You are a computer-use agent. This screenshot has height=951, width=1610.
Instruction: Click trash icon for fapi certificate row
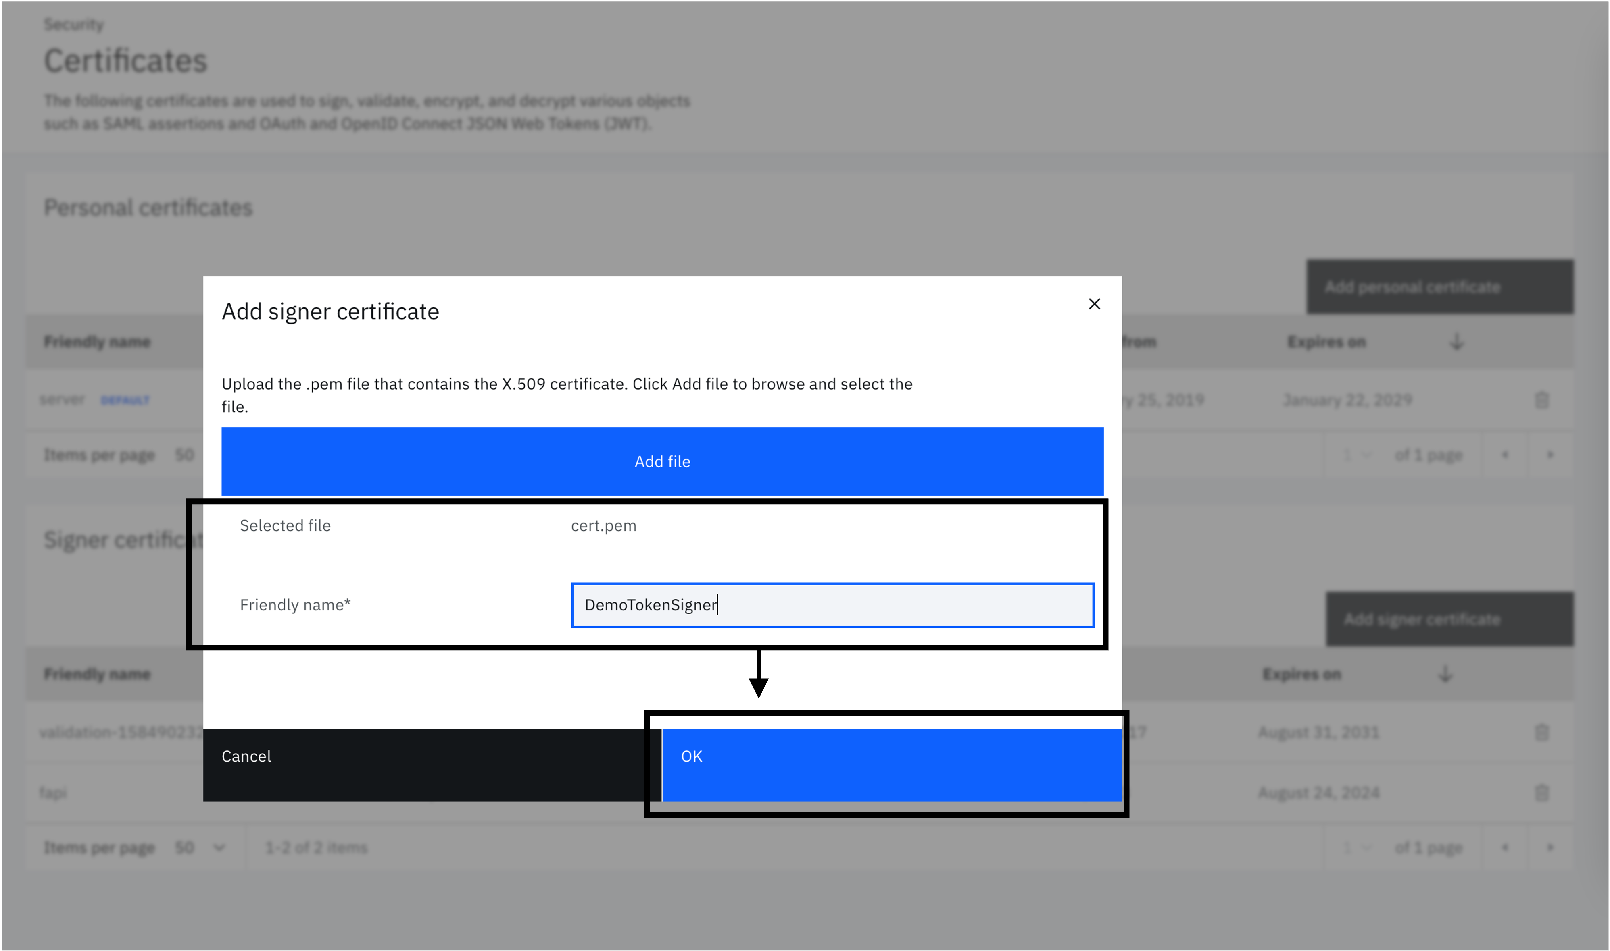pos(1541,793)
